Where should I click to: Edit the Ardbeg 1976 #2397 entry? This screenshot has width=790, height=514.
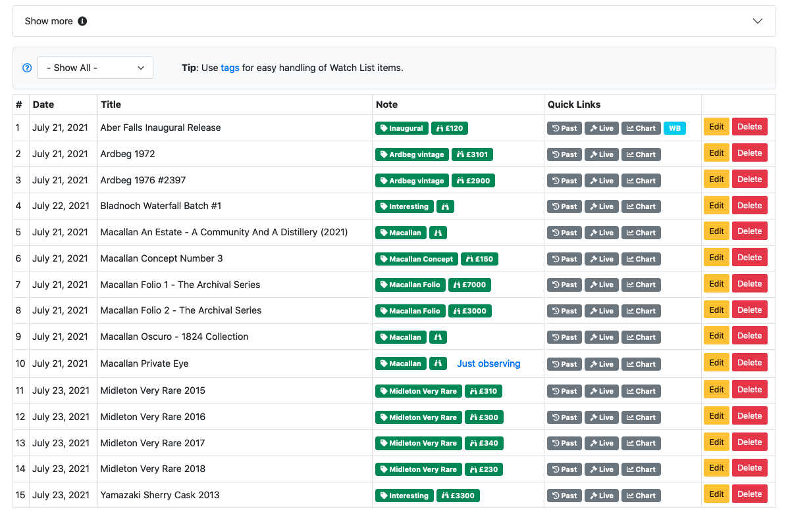point(716,178)
